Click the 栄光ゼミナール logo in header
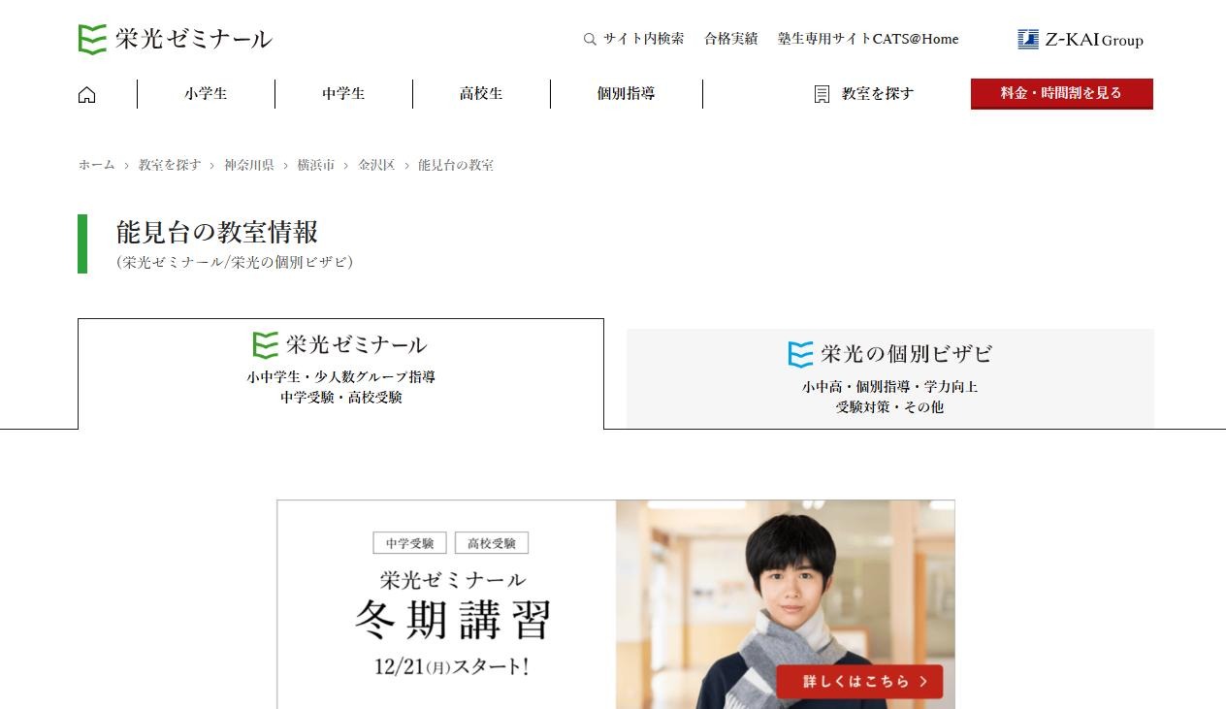This screenshot has height=709, width=1226. pos(175,39)
